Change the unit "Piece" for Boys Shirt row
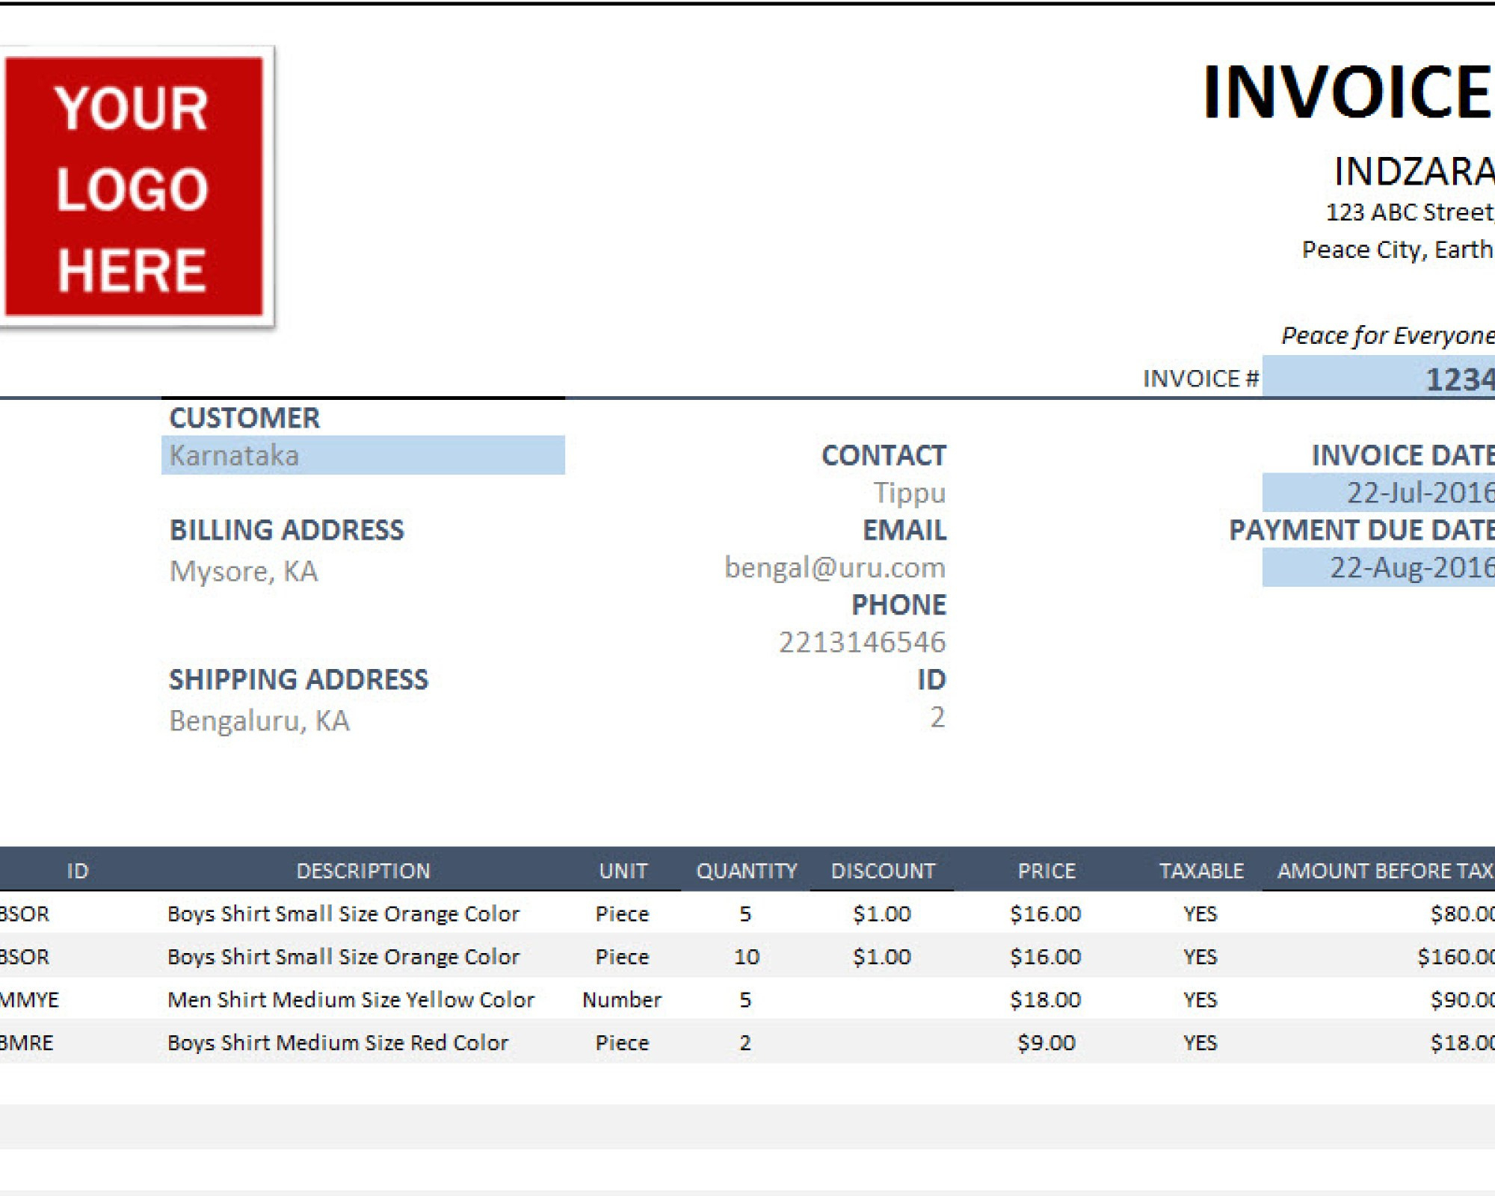Viewport: 1495px width, 1196px height. pyautogui.click(x=624, y=913)
